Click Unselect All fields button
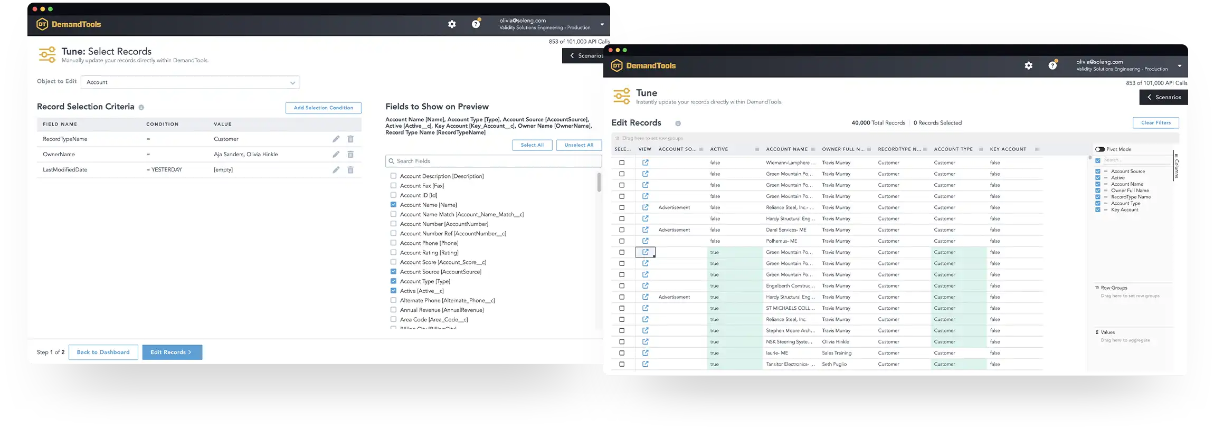The image size is (1214, 438). tap(578, 145)
